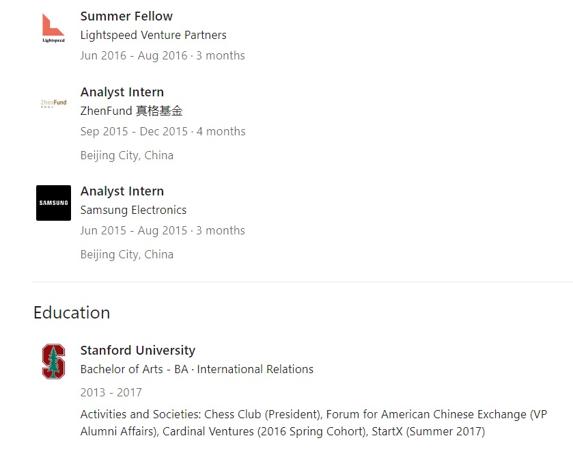Select the Education section heading
Screen dimensions: 573x449
coord(72,312)
